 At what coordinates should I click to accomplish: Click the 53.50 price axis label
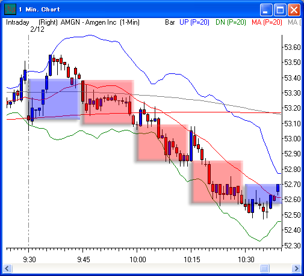coord(293,63)
